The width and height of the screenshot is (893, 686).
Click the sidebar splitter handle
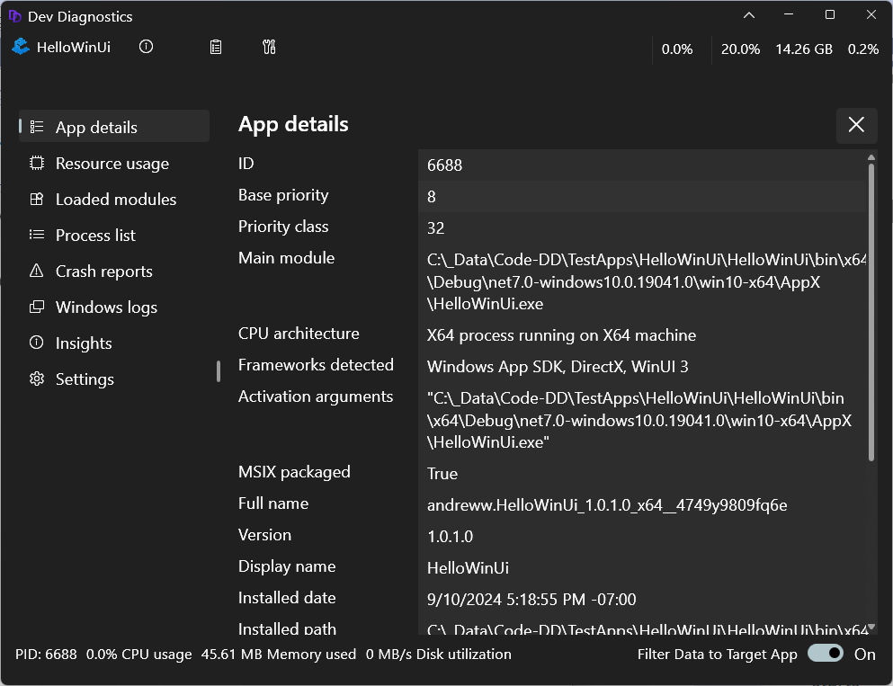click(x=219, y=371)
